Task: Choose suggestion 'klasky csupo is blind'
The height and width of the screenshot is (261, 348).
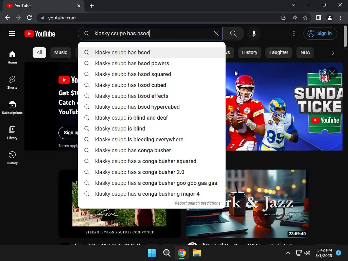Action: click(x=152, y=129)
